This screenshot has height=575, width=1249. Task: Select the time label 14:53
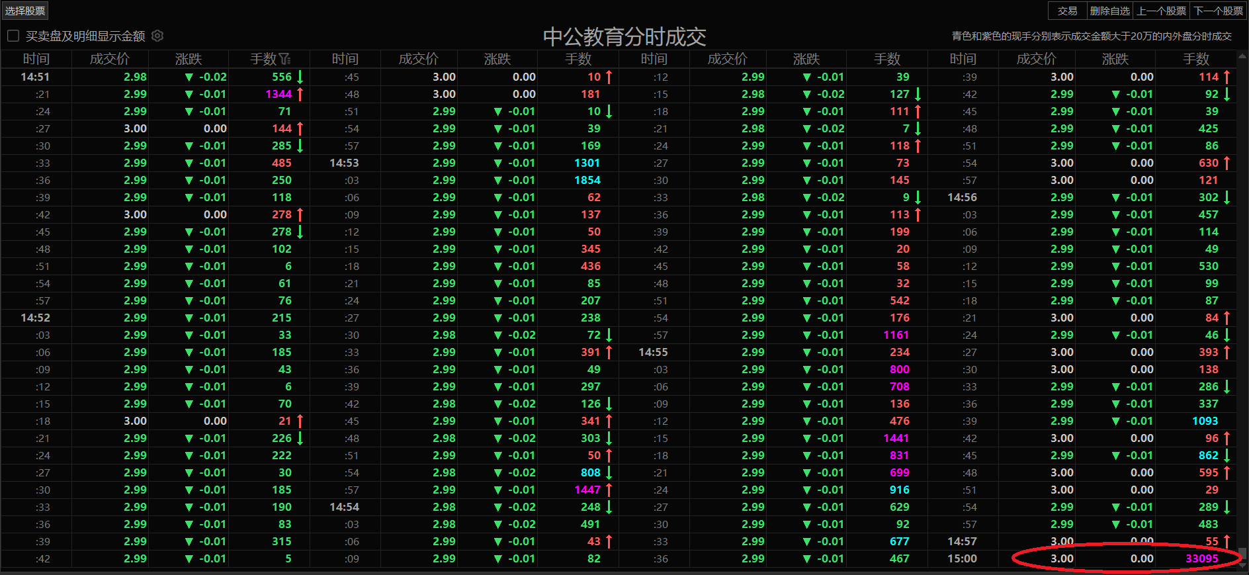point(344,163)
